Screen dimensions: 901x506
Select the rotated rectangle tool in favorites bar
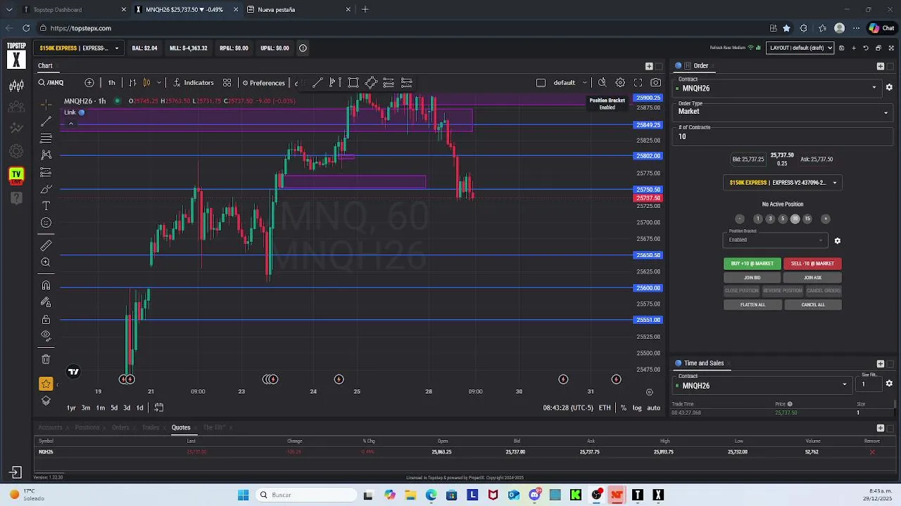point(371,82)
